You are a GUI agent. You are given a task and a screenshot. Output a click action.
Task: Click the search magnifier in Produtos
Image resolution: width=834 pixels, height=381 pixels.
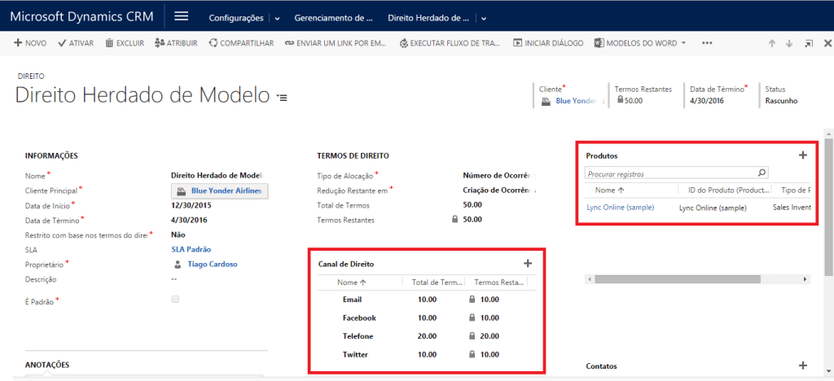tap(762, 173)
